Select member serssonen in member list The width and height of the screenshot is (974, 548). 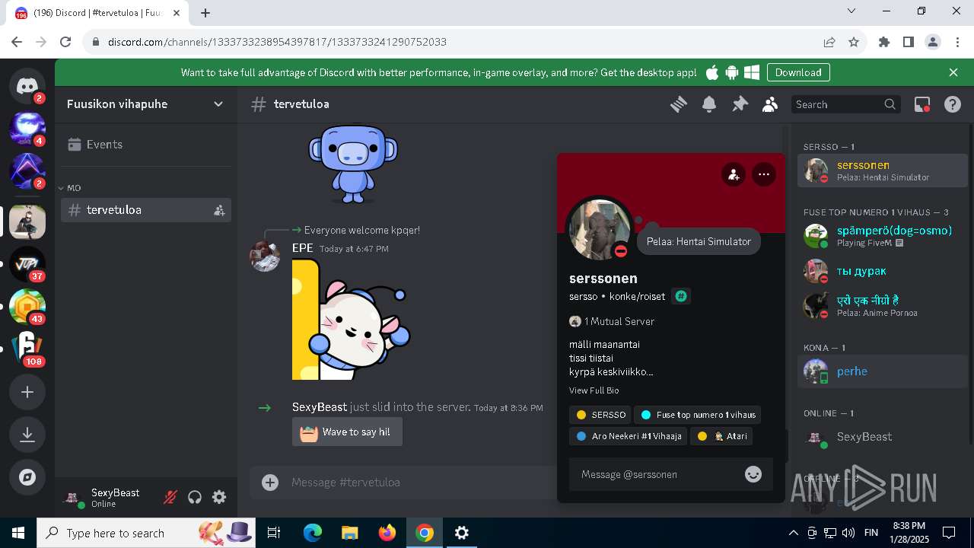(x=883, y=170)
